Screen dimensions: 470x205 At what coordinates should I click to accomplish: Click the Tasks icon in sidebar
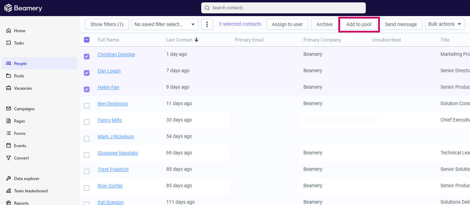pos(9,43)
